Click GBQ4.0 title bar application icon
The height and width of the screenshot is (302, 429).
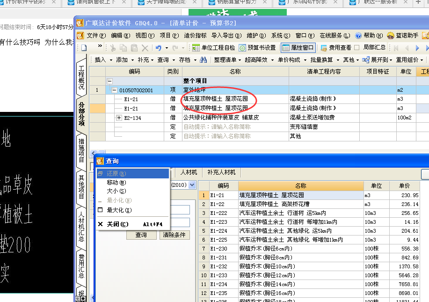coord(80,23)
